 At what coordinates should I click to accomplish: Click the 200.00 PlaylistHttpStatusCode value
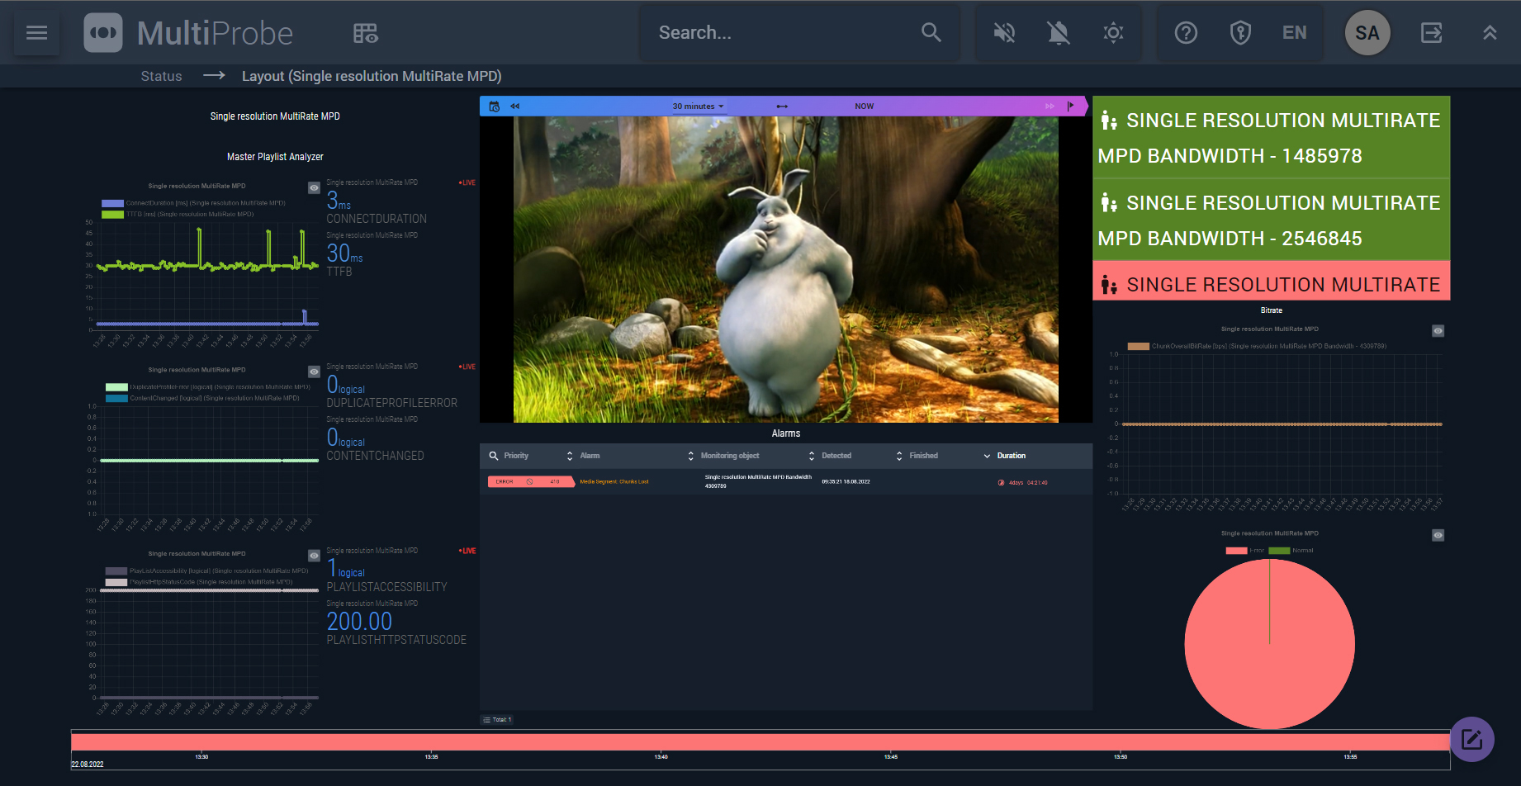pyautogui.click(x=359, y=622)
